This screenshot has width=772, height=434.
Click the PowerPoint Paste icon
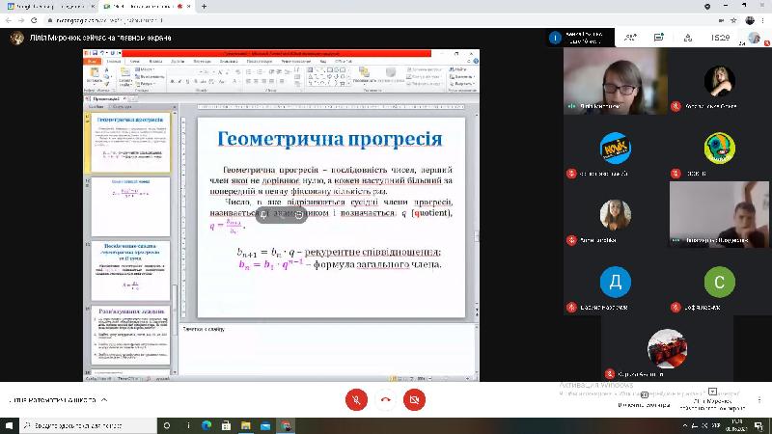(x=93, y=74)
